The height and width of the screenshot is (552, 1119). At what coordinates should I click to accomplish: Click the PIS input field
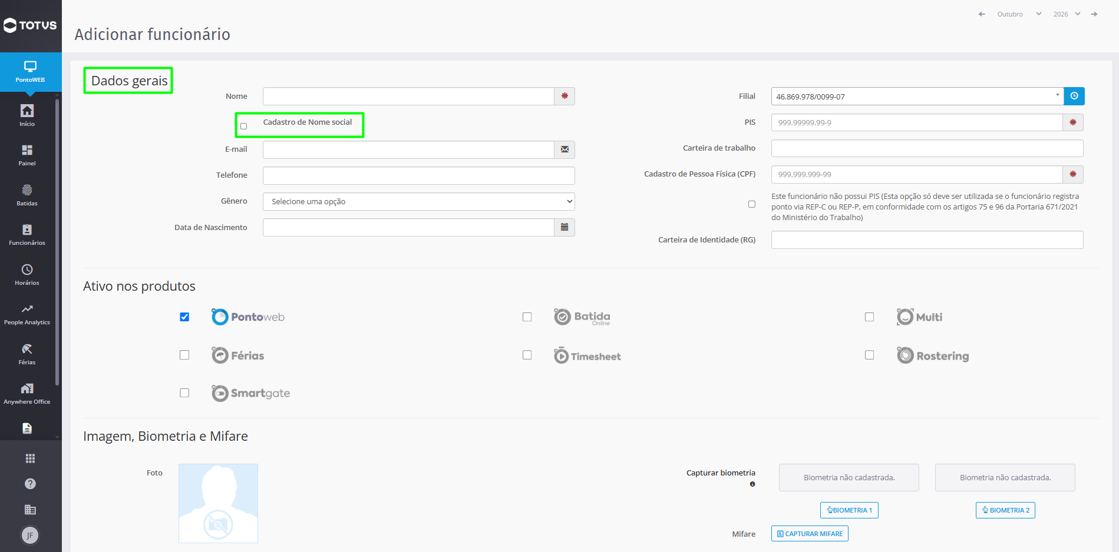pos(917,122)
